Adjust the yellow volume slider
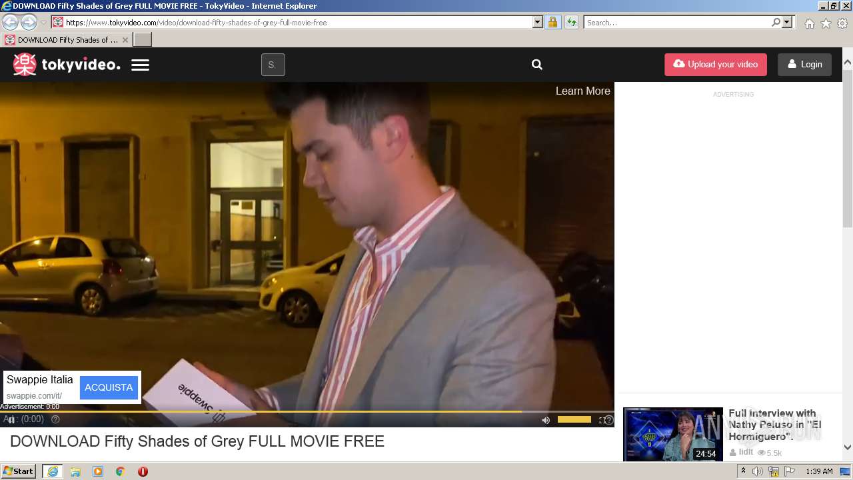The height and width of the screenshot is (480, 853). pos(574,419)
